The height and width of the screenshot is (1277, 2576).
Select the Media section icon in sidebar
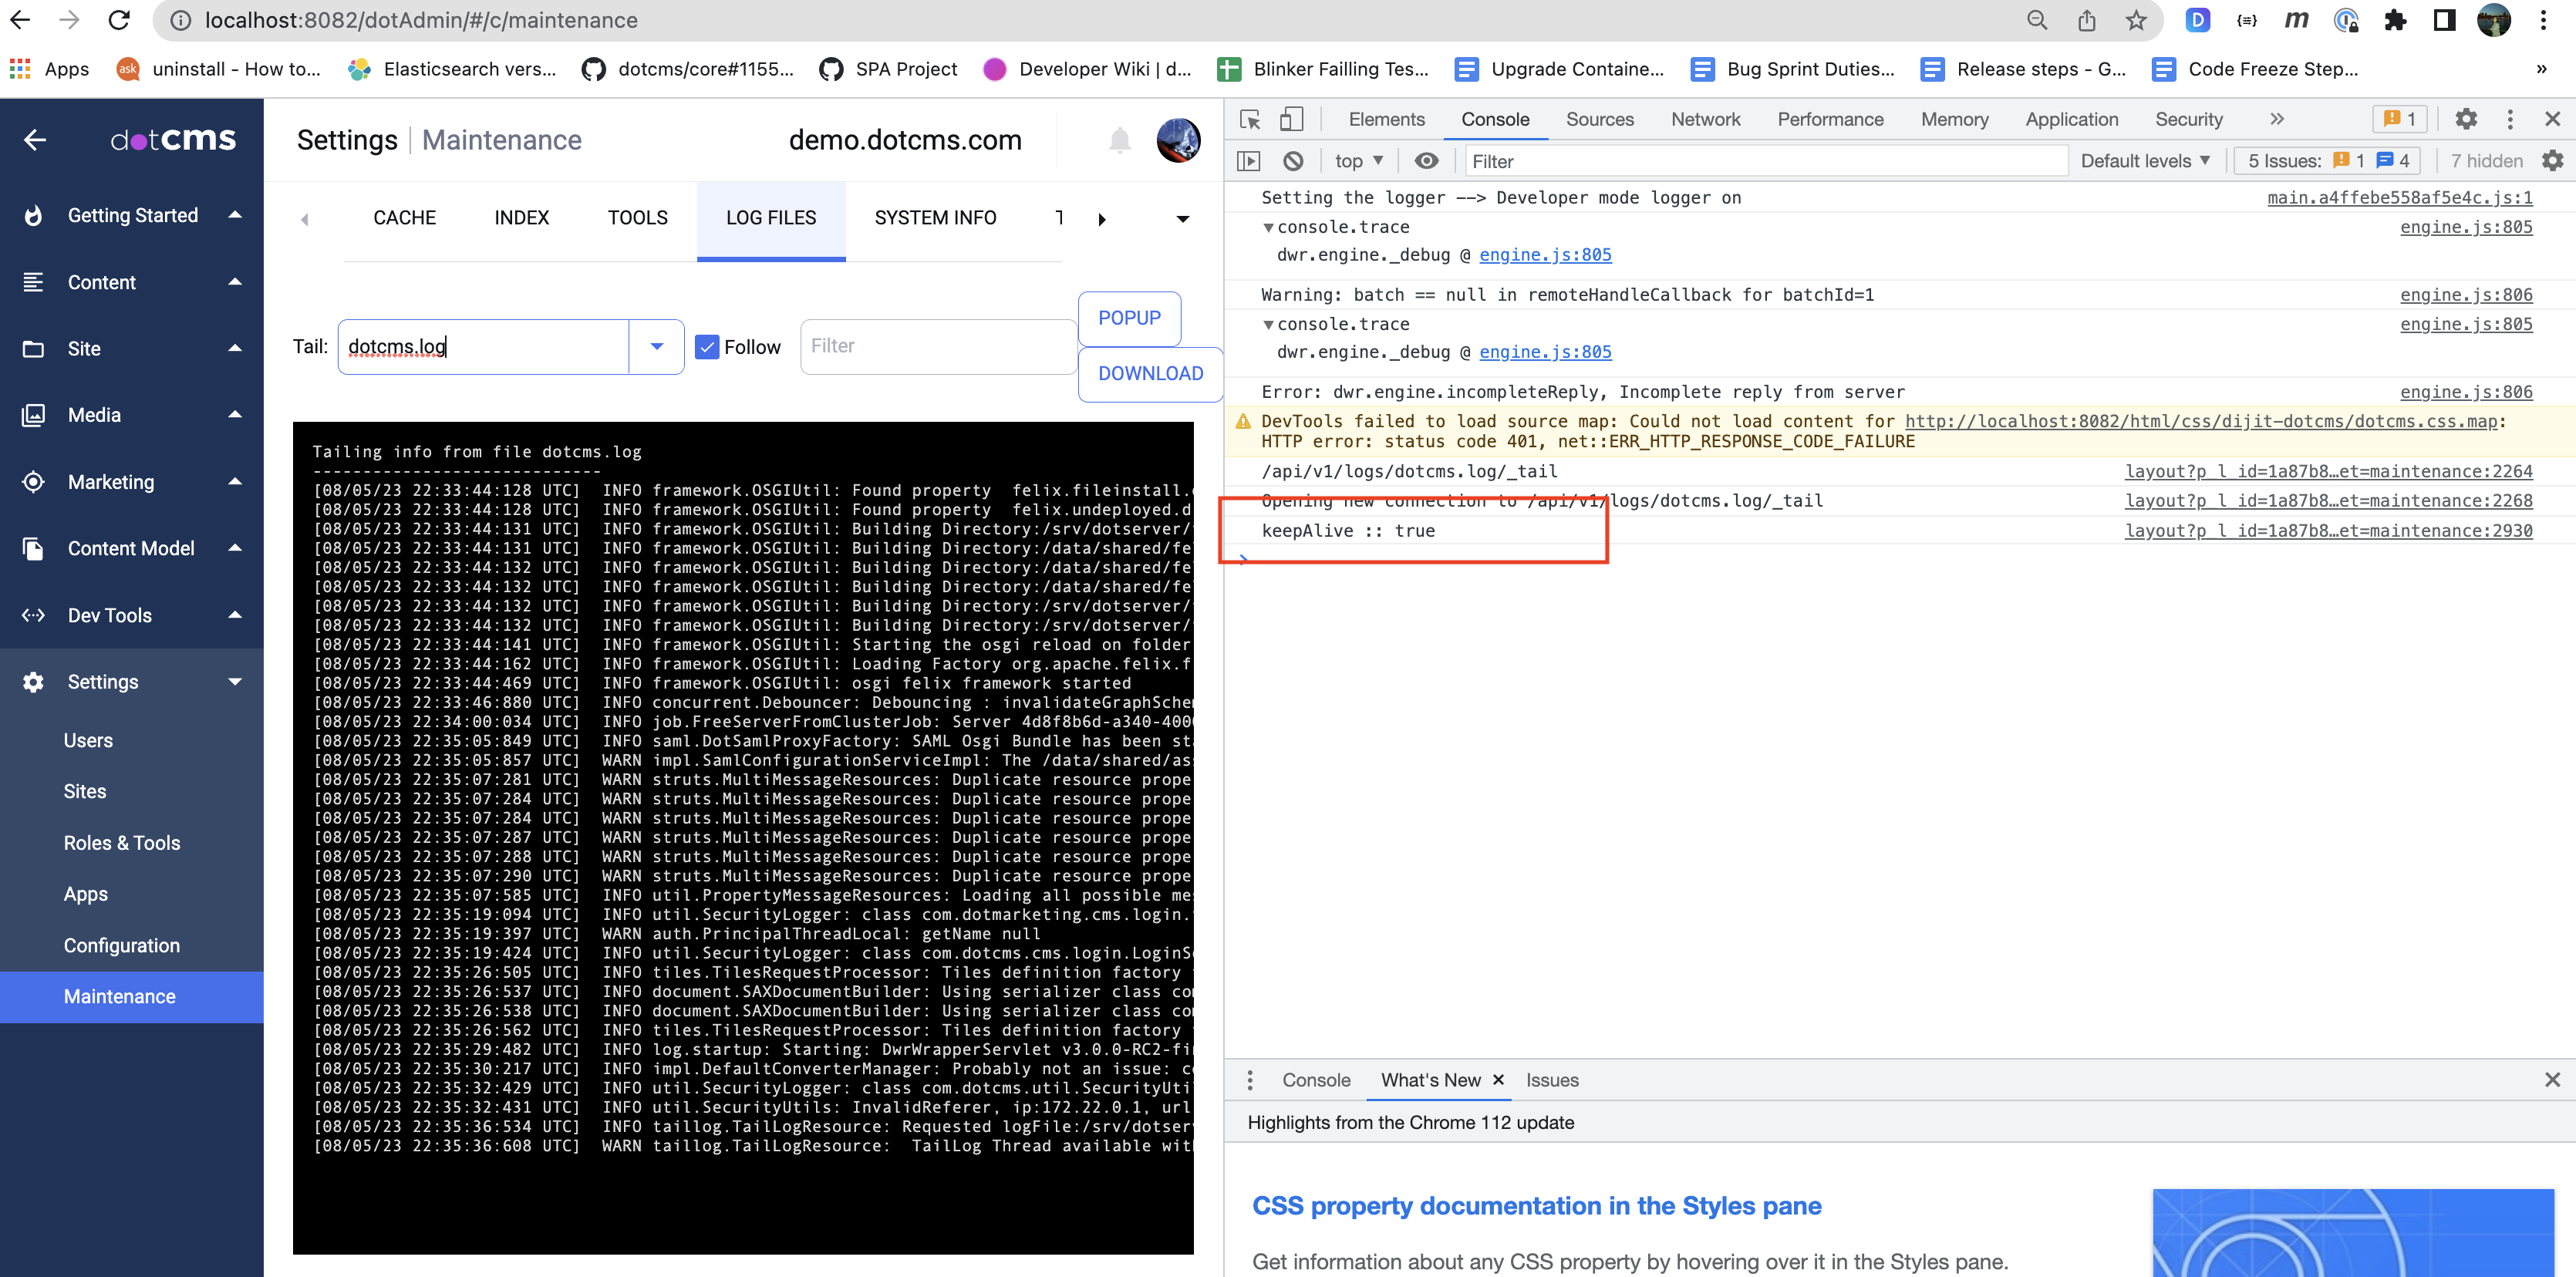[x=33, y=414]
